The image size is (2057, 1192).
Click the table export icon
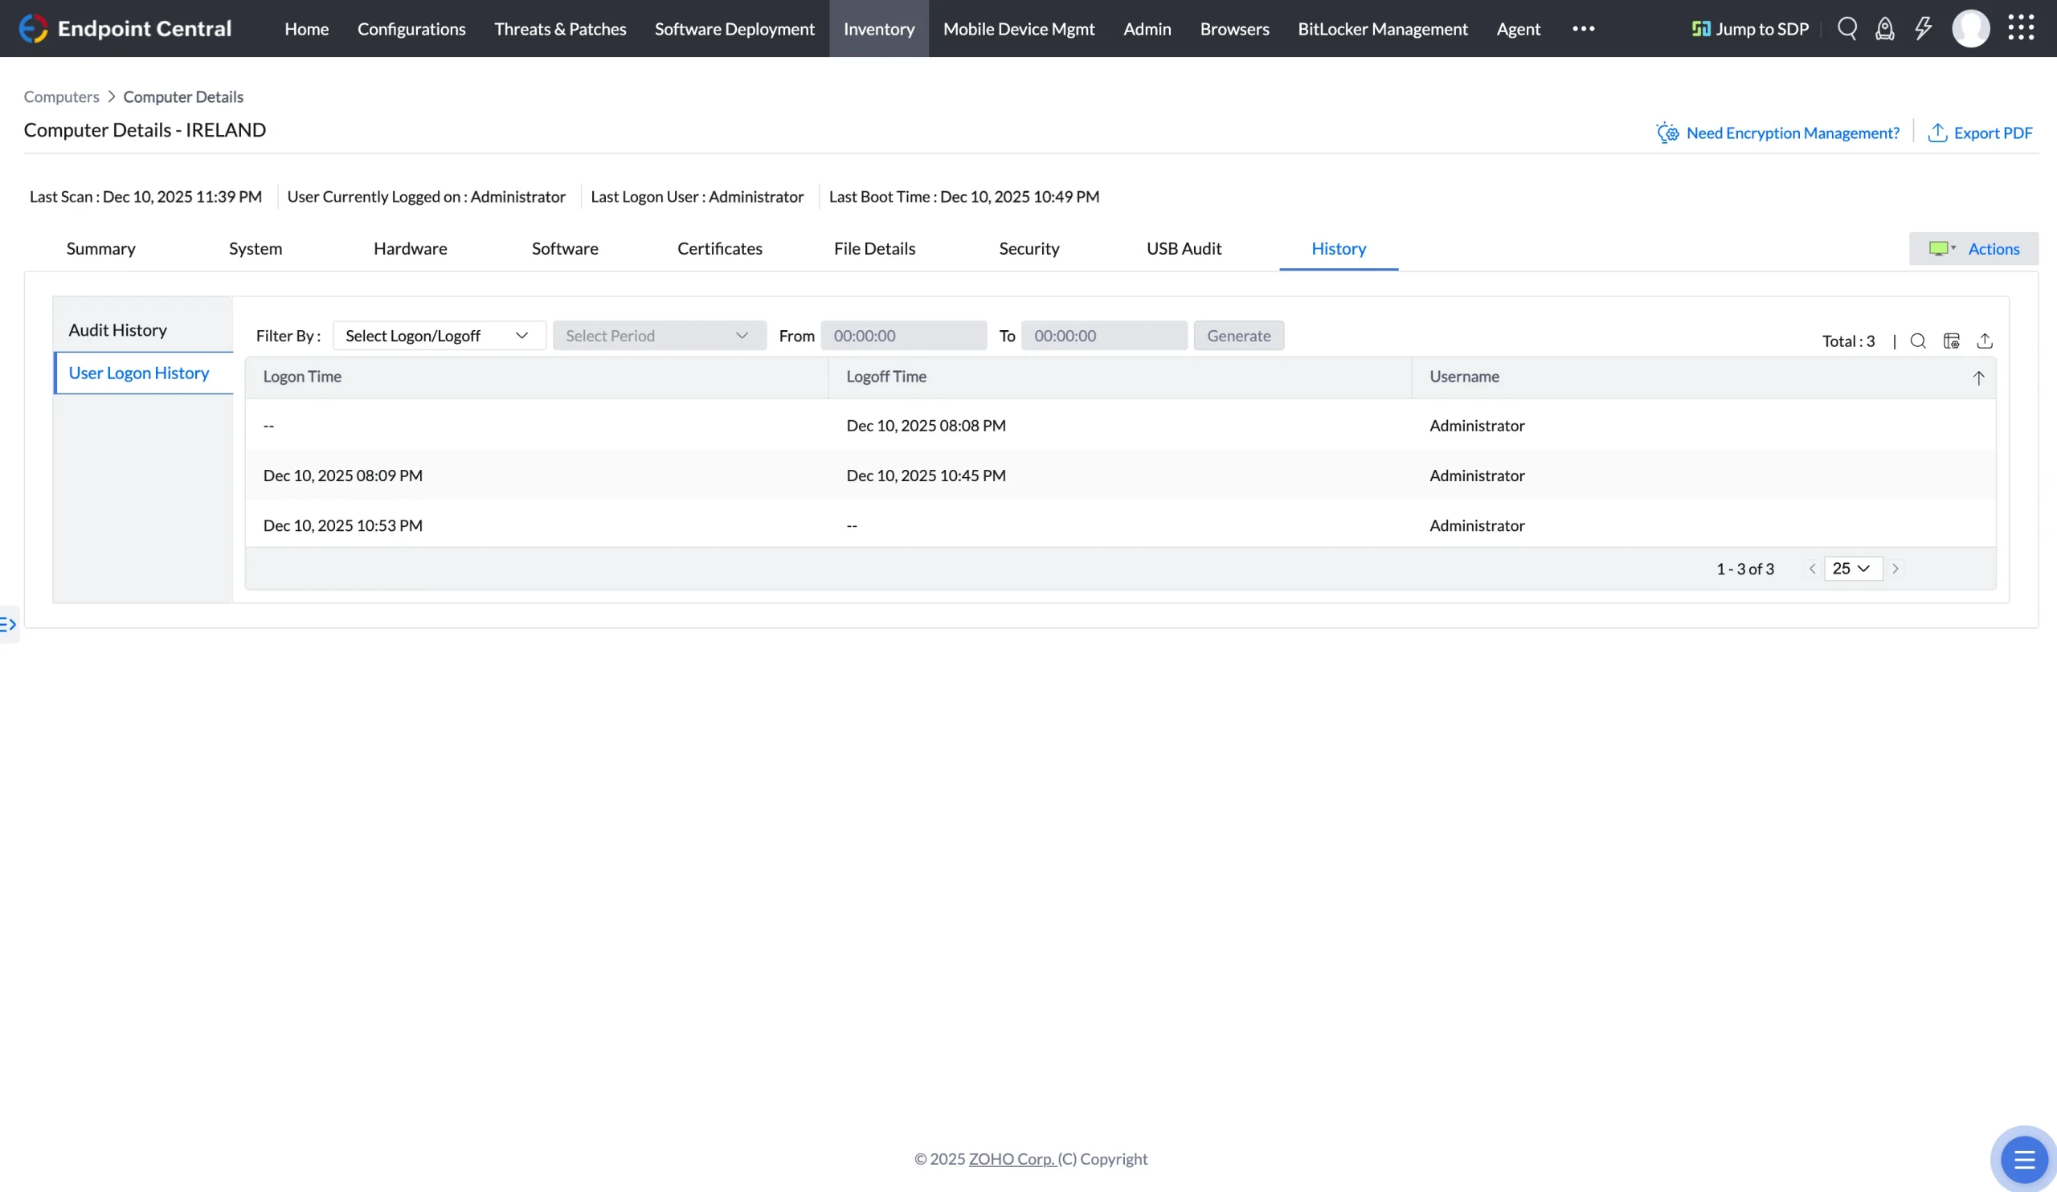[1985, 341]
